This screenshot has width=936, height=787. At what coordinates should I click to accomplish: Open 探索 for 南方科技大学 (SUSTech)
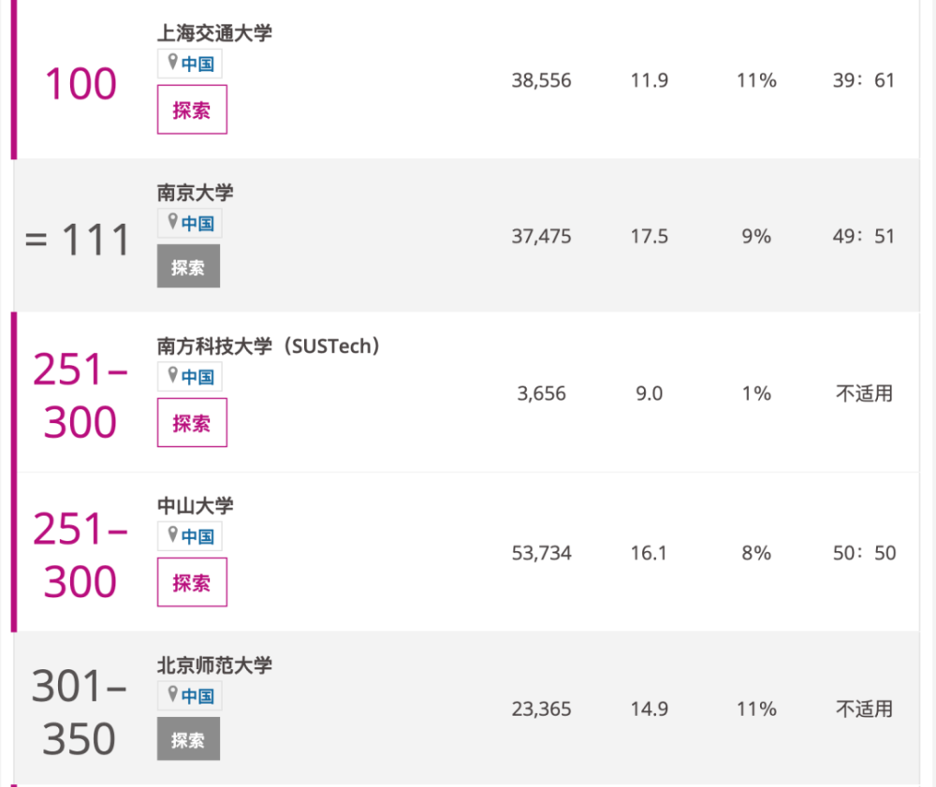point(192,422)
